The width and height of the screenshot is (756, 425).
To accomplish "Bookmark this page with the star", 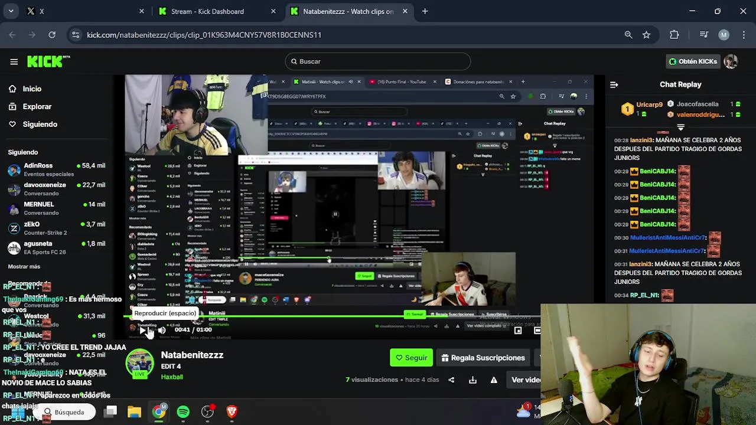I will tap(646, 35).
